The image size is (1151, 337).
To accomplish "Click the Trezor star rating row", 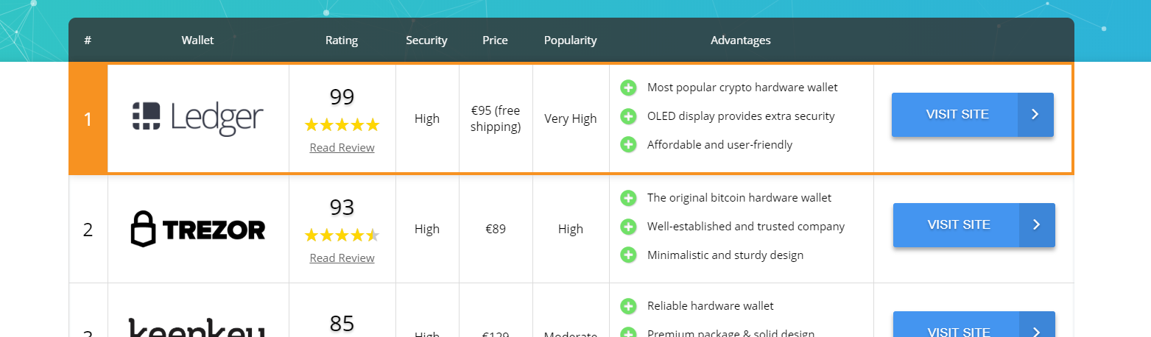I will 342,235.
